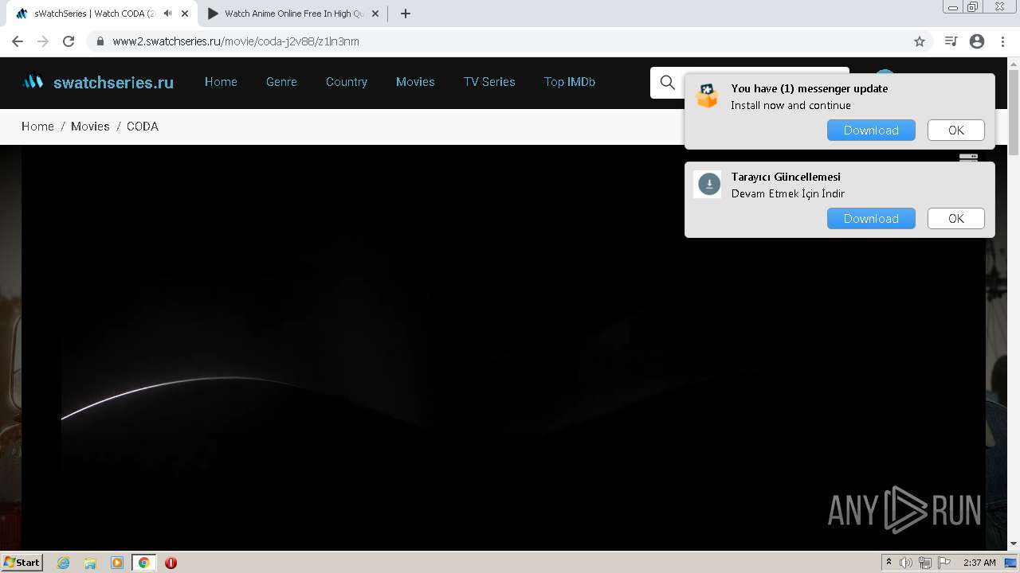Close the sWatchSeries tab
This screenshot has width=1020, height=573.
184,14
